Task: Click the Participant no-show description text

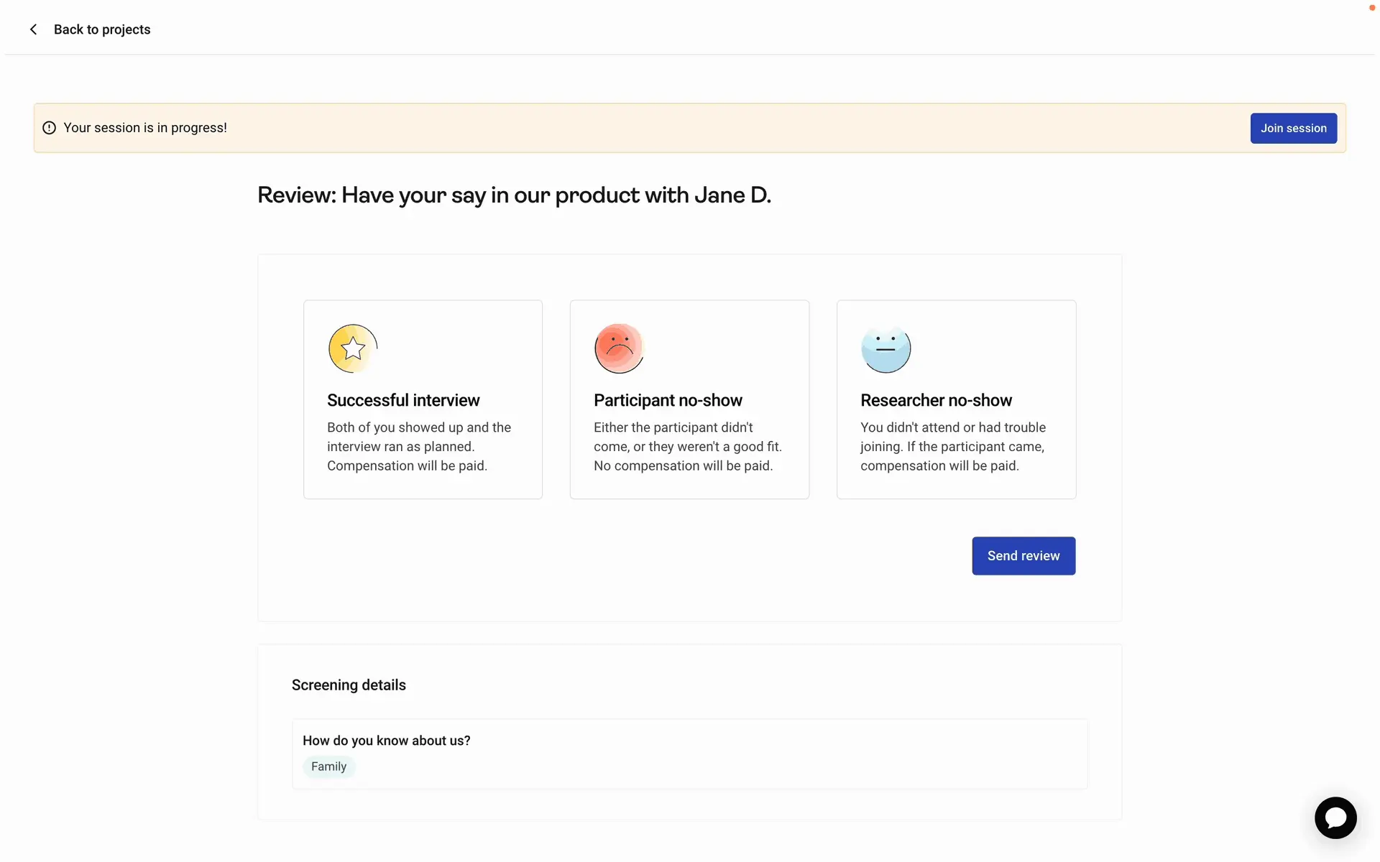Action: (x=687, y=447)
